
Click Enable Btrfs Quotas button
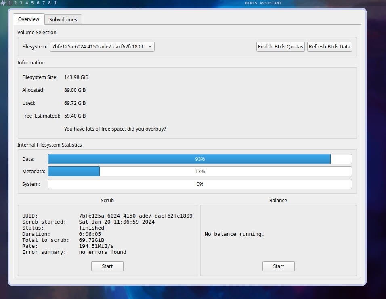280,47
